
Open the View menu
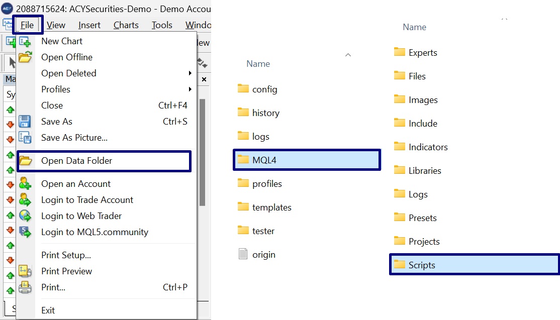click(56, 25)
